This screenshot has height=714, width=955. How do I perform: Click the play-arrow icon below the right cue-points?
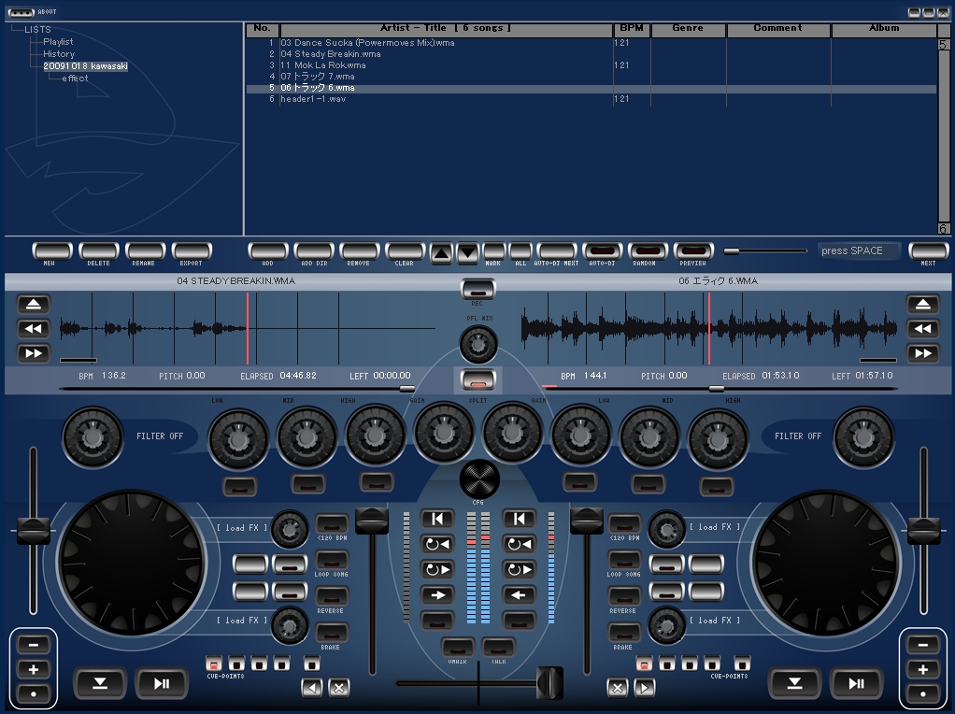645,689
